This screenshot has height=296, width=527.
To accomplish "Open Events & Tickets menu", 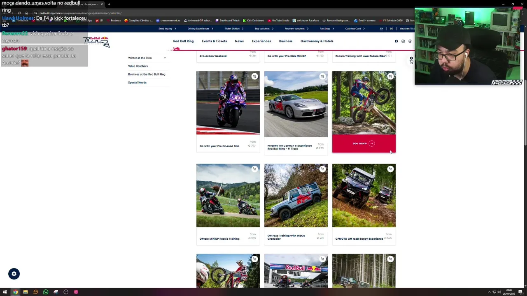I will coord(214,41).
